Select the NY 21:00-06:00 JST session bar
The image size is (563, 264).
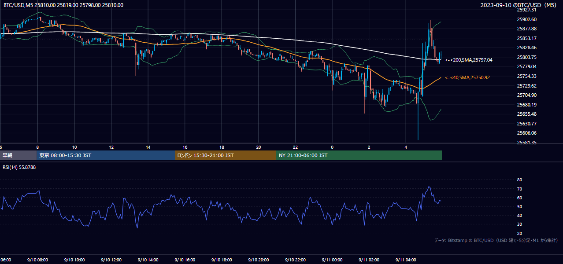tap(359, 155)
